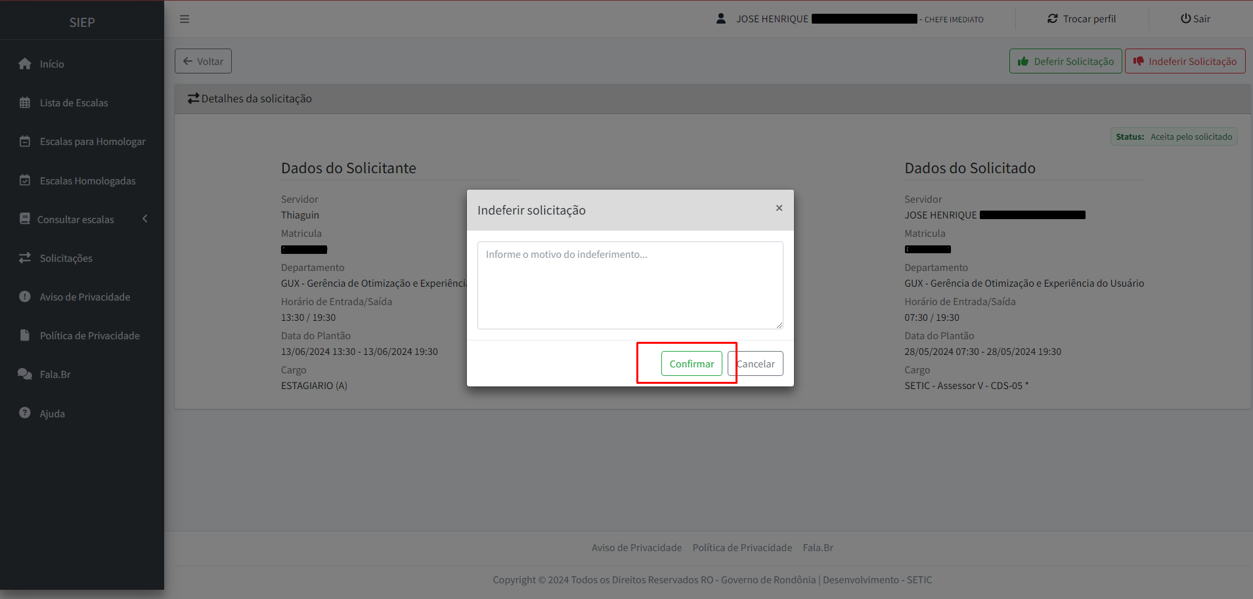Click the Dados do Solicitante heading
Image resolution: width=1253 pixels, height=599 pixels.
click(349, 168)
